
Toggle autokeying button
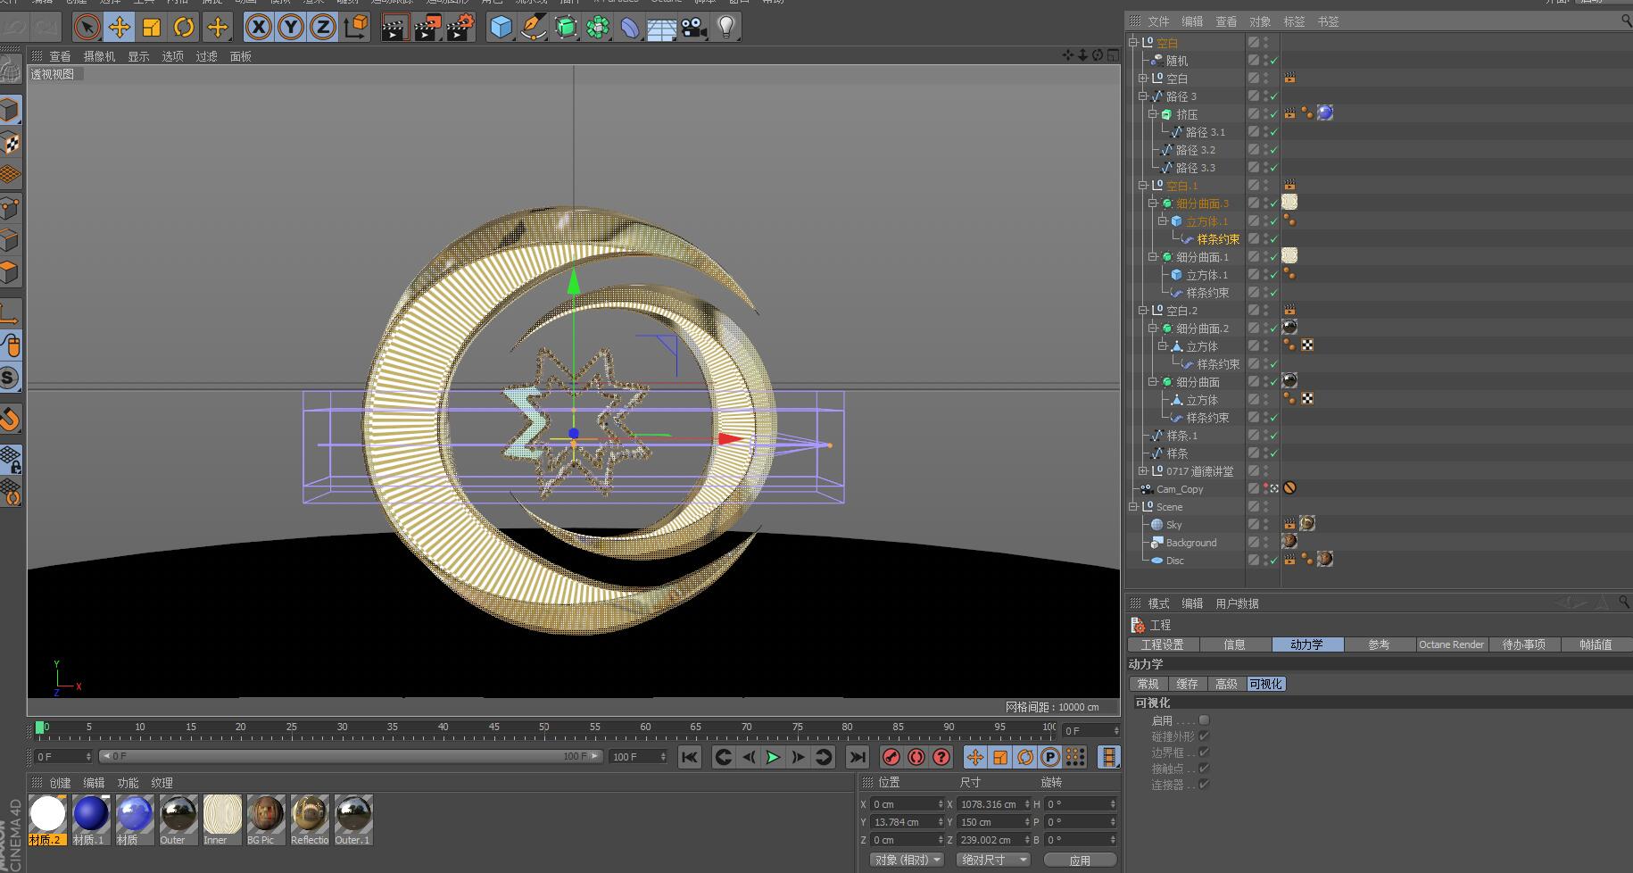pos(916,757)
